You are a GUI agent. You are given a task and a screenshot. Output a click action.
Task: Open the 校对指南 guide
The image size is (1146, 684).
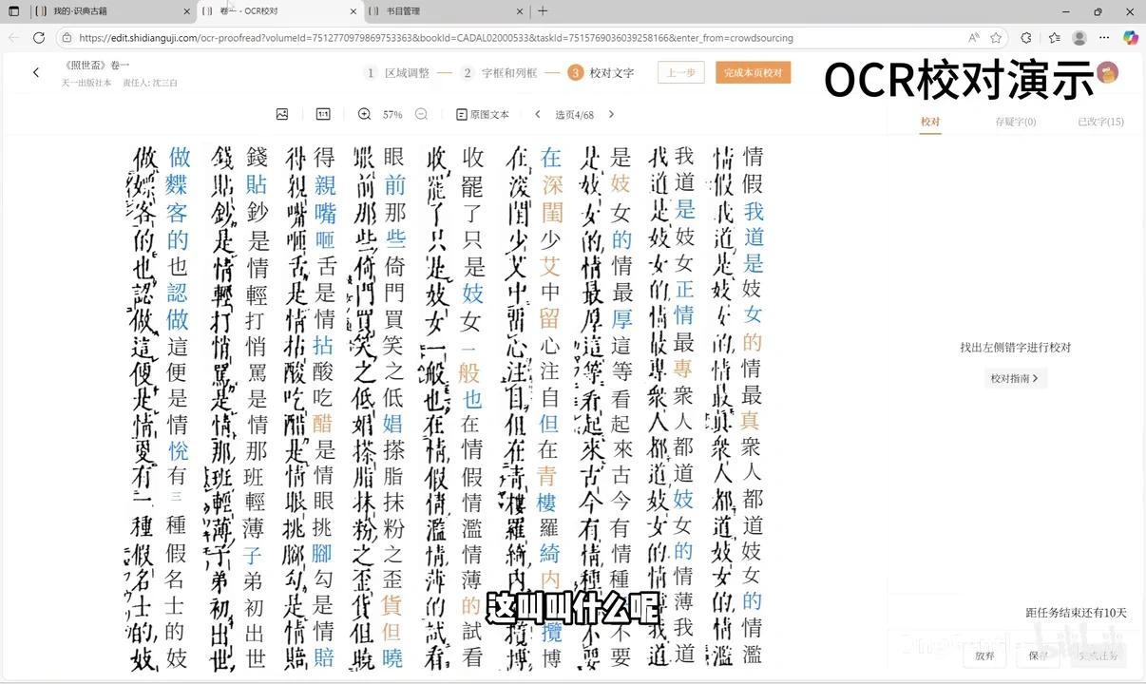(x=1015, y=378)
